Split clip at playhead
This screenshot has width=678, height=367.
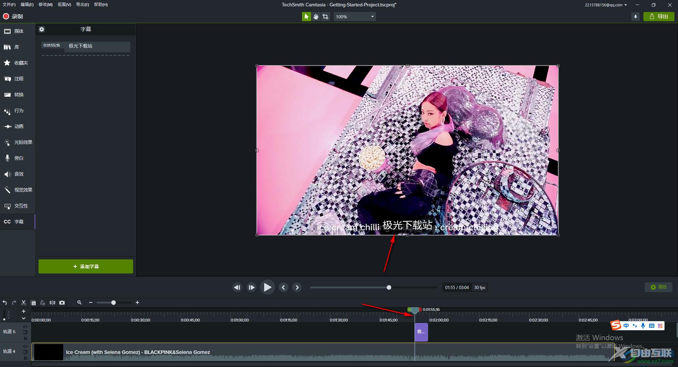click(52, 303)
